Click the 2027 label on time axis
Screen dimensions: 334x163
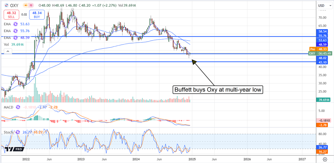302,159
